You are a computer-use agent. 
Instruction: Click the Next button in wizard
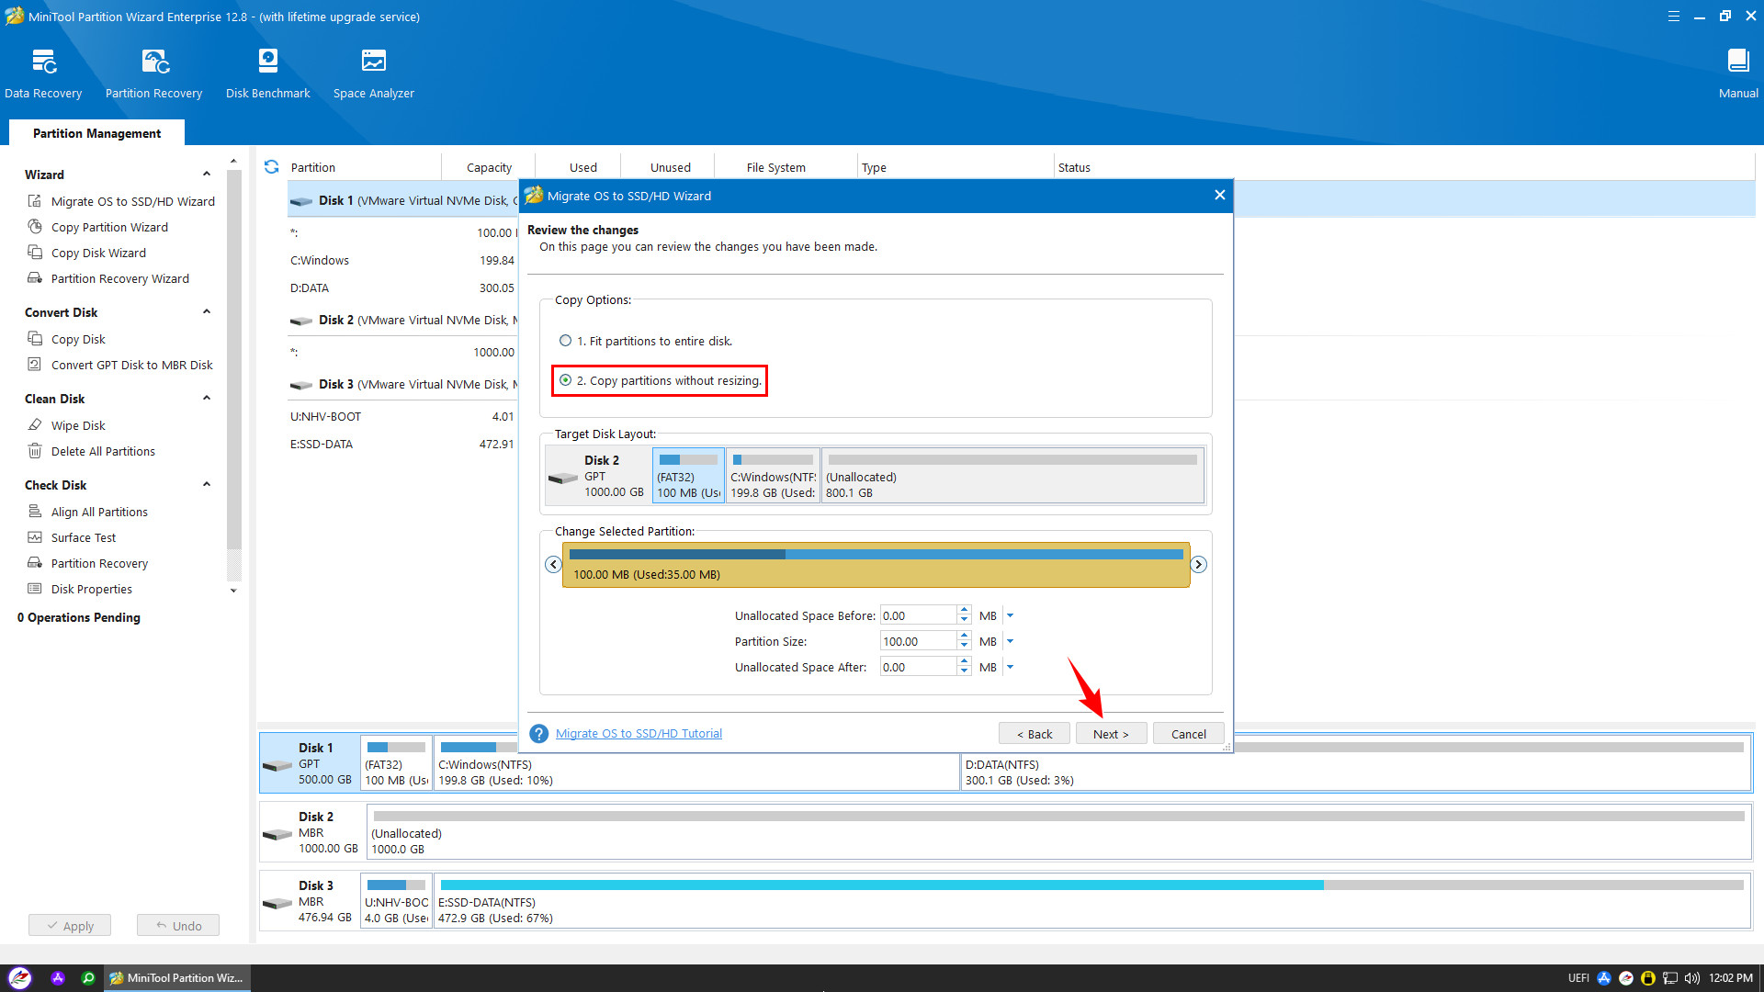[x=1111, y=734]
